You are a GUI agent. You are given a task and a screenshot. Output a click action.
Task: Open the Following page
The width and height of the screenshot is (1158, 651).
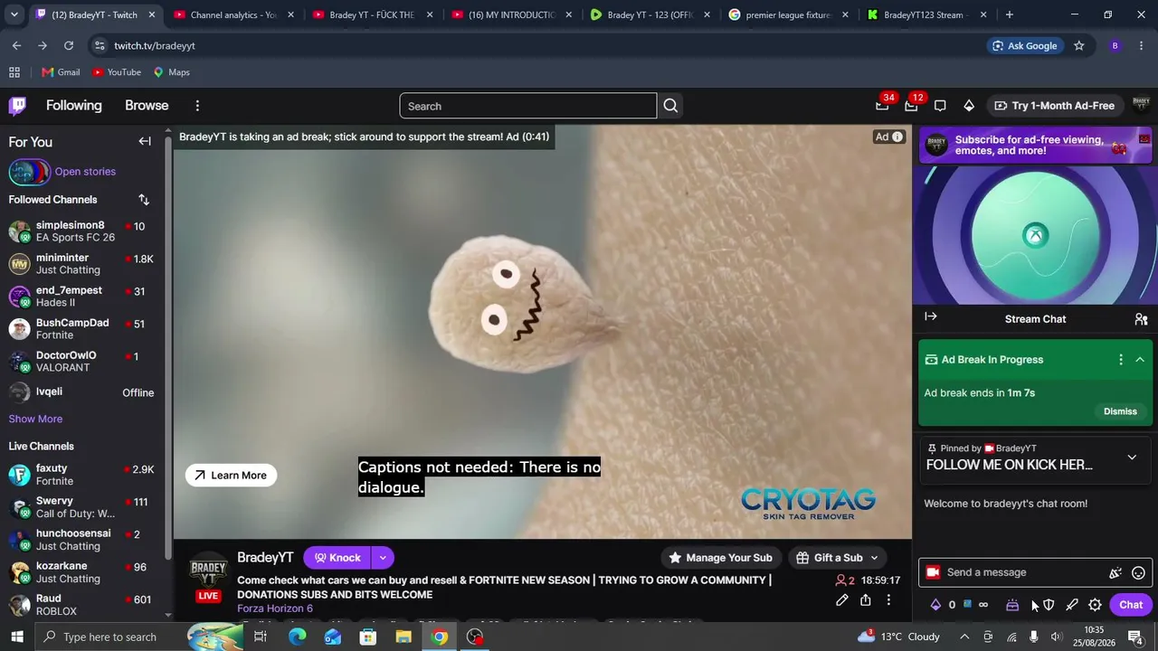(x=74, y=106)
